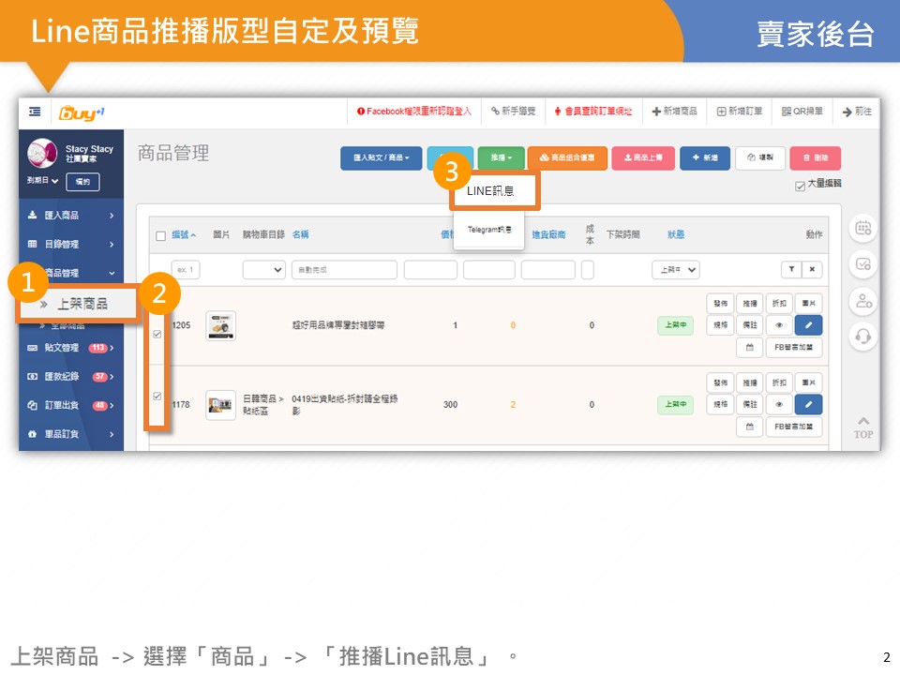Uncheck the checkbox for product 1178
Image resolution: width=900 pixels, height=675 pixels.
(x=157, y=397)
